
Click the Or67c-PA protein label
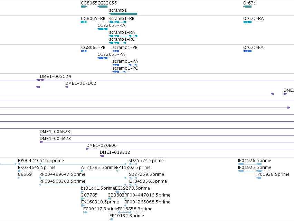click(253, 48)
